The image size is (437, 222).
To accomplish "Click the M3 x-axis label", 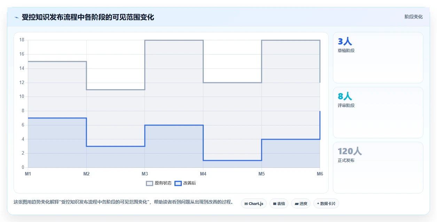I will pyautogui.click(x=145, y=174).
